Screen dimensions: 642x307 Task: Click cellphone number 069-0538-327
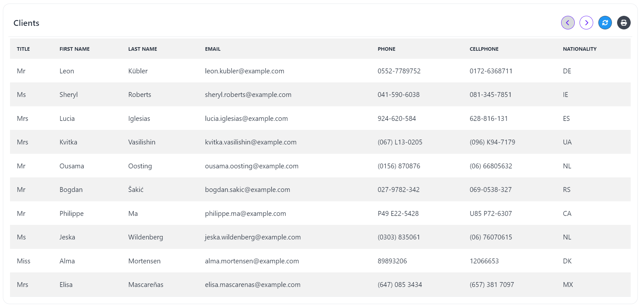click(x=490, y=190)
